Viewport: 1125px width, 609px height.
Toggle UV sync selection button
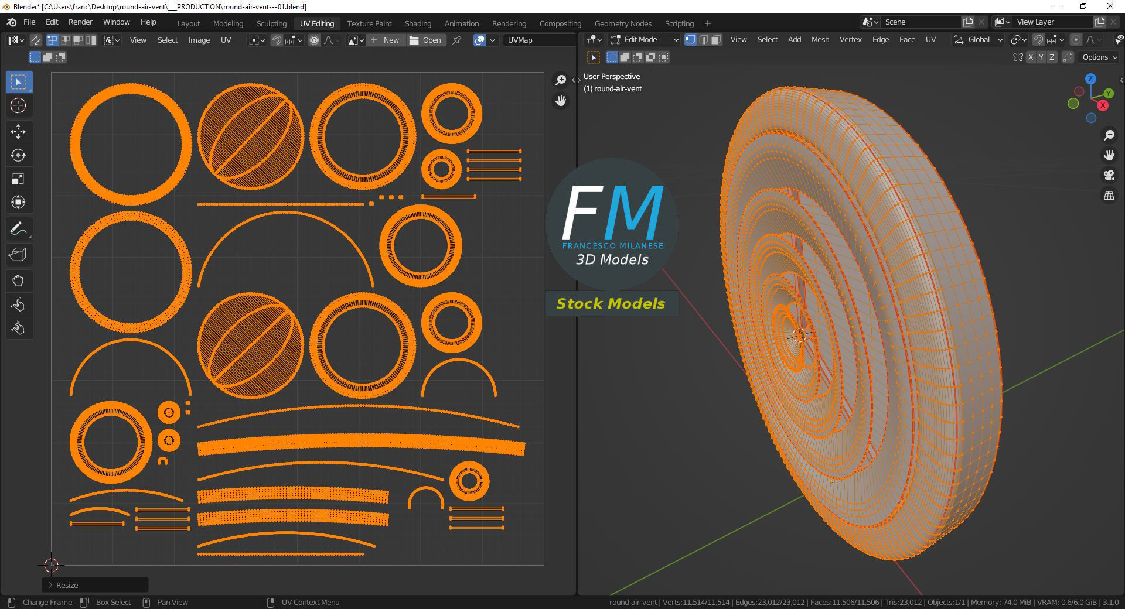(36, 40)
